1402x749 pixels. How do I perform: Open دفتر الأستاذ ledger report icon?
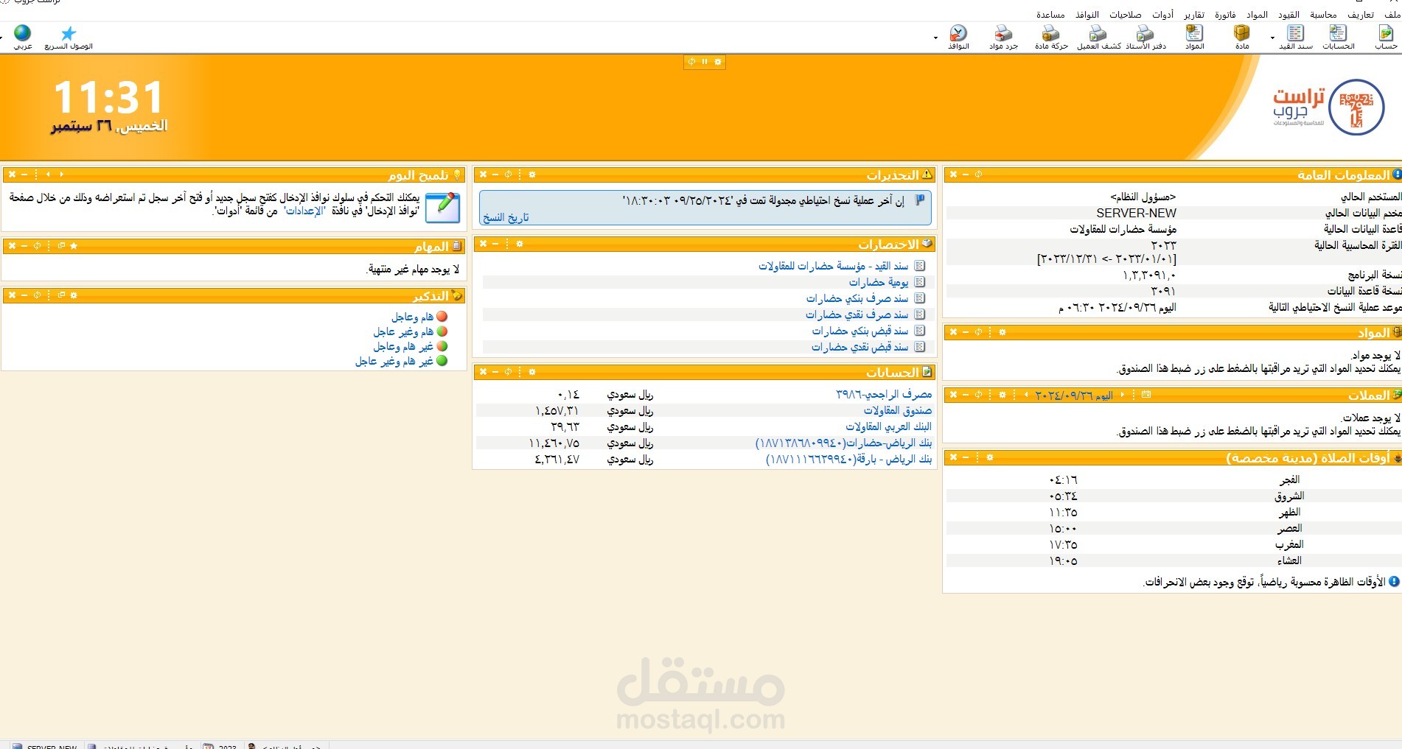pyautogui.click(x=1145, y=37)
